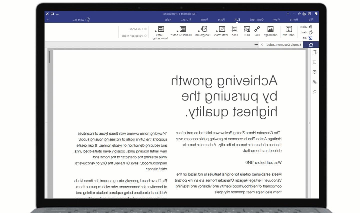The width and height of the screenshot is (360, 213).
Task: Maximize the PDFelement window
Action: [52, 14]
